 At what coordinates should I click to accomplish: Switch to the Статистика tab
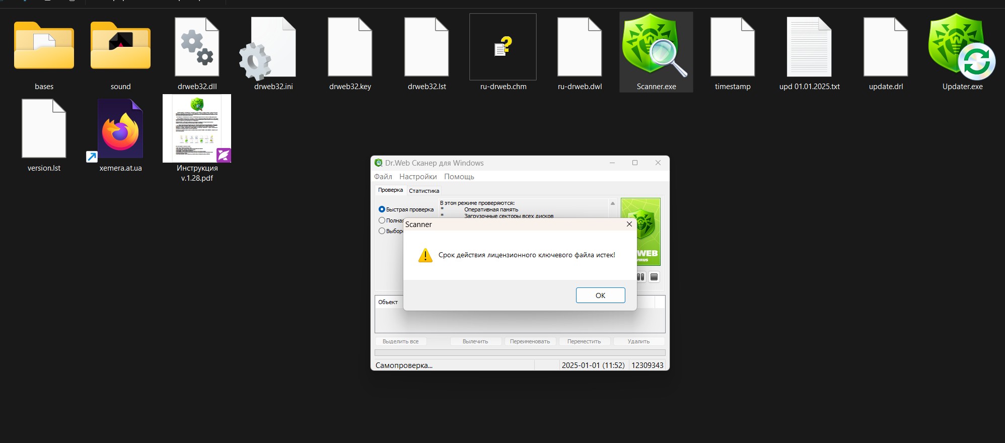(x=424, y=191)
